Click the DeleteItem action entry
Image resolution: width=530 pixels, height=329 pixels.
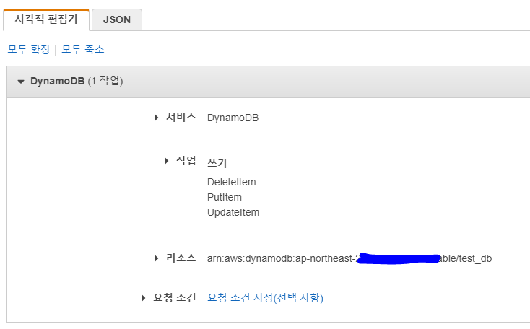(232, 182)
